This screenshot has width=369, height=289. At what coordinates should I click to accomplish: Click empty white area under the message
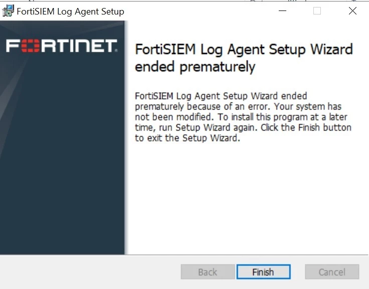coord(245,197)
